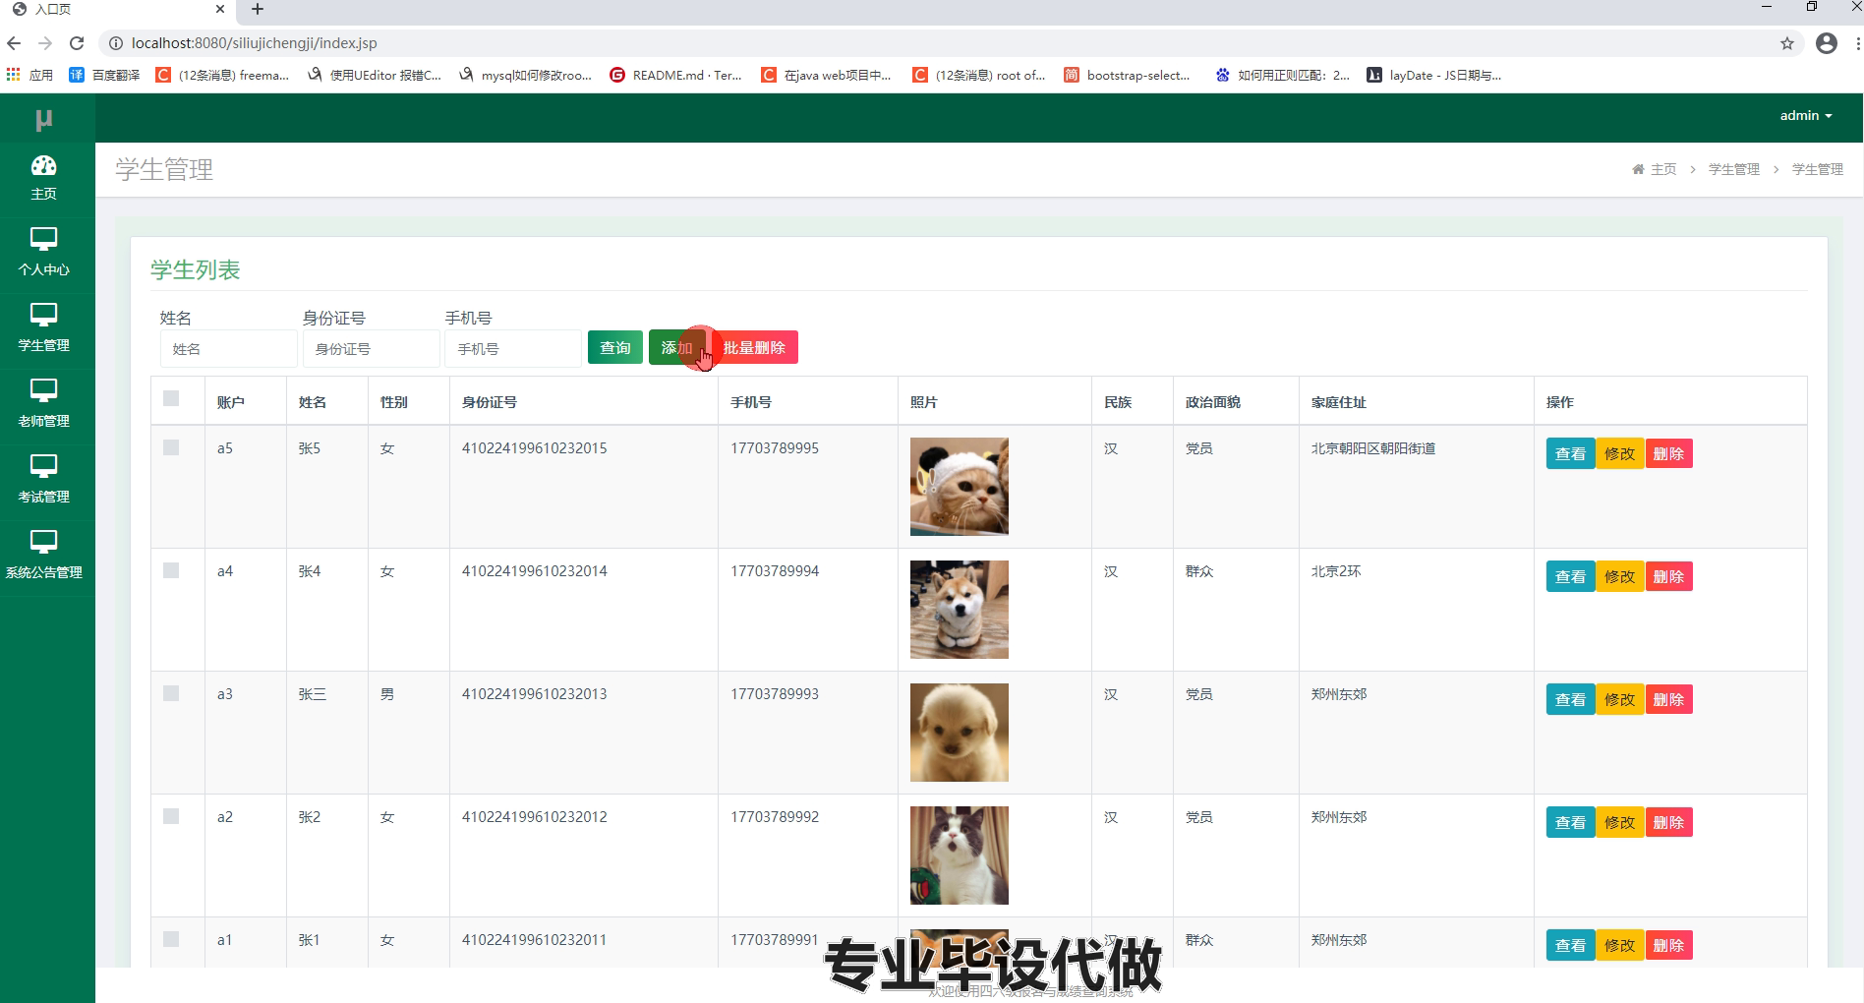This screenshot has width=1864, height=1003.
Task: Click the browser address bar URL
Action: pos(254,43)
